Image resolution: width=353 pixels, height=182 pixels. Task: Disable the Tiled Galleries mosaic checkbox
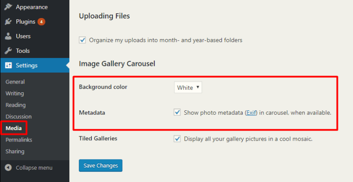click(x=177, y=138)
